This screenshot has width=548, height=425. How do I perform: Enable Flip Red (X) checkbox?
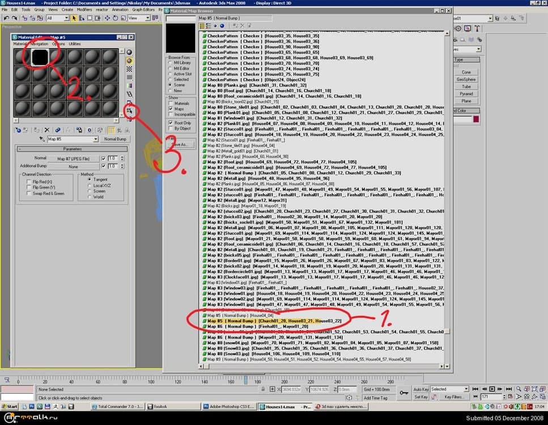(29, 182)
